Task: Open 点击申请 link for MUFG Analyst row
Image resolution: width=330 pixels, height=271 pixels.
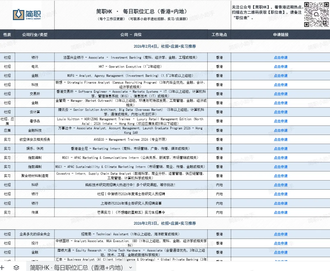Action: tap(280, 76)
